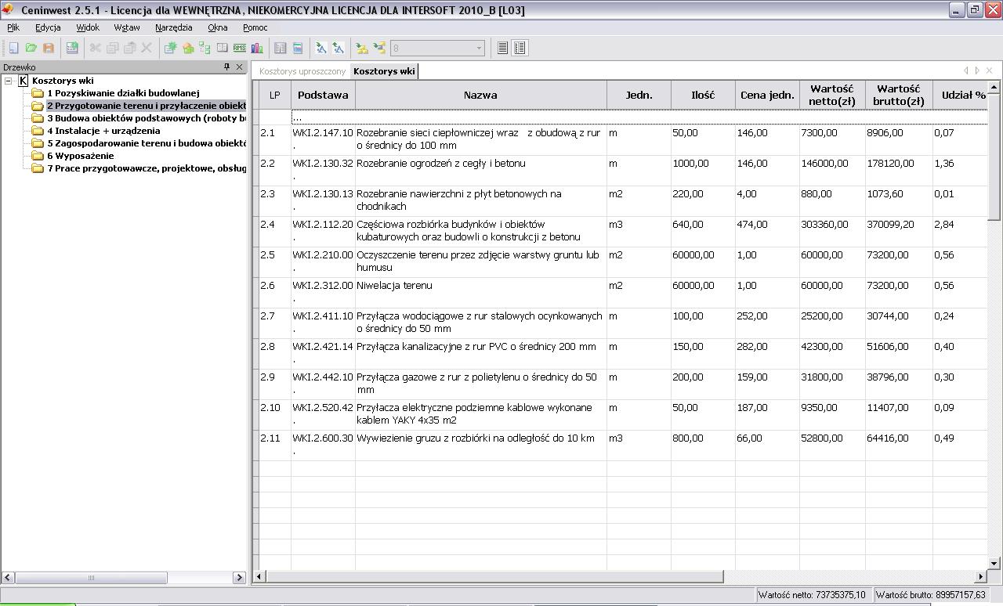Click row number 2.10 cell
This screenshot has height=606, width=1003.
coord(275,415)
